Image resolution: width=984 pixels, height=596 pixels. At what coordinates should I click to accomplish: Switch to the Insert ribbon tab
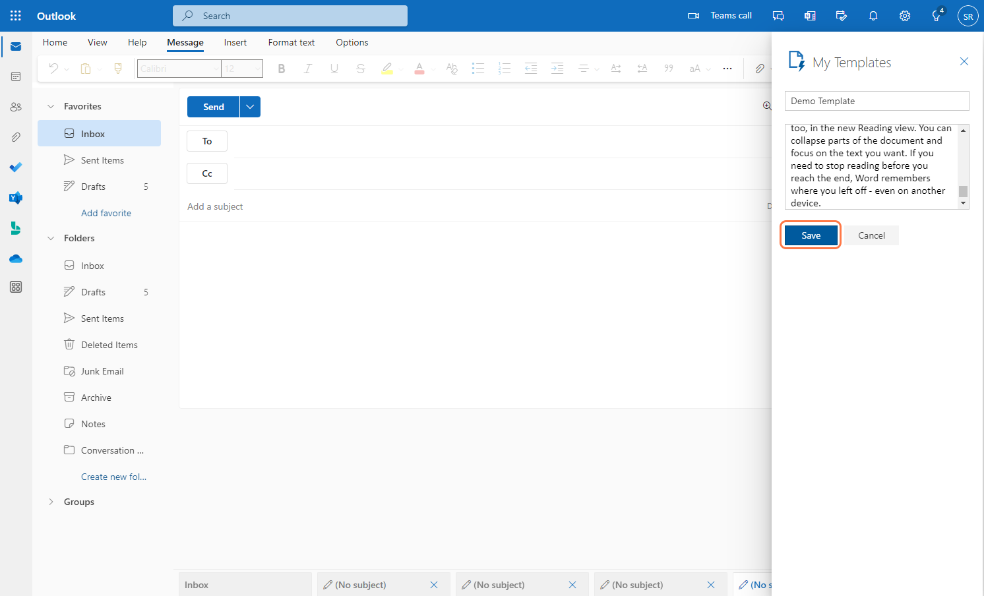point(235,42)
